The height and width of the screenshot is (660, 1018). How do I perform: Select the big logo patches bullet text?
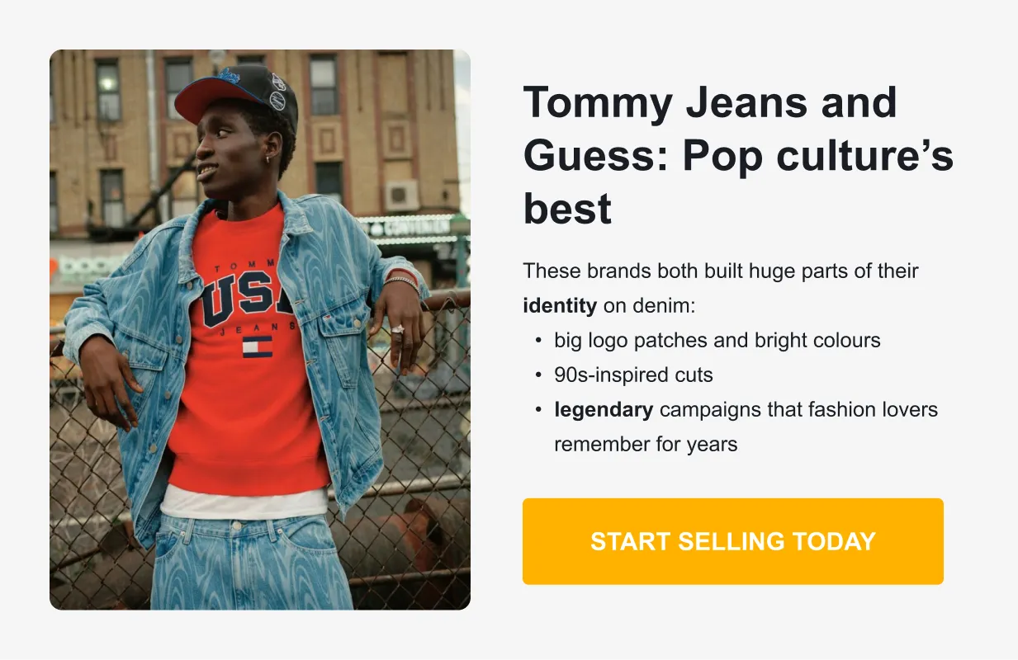pos(717,340)
